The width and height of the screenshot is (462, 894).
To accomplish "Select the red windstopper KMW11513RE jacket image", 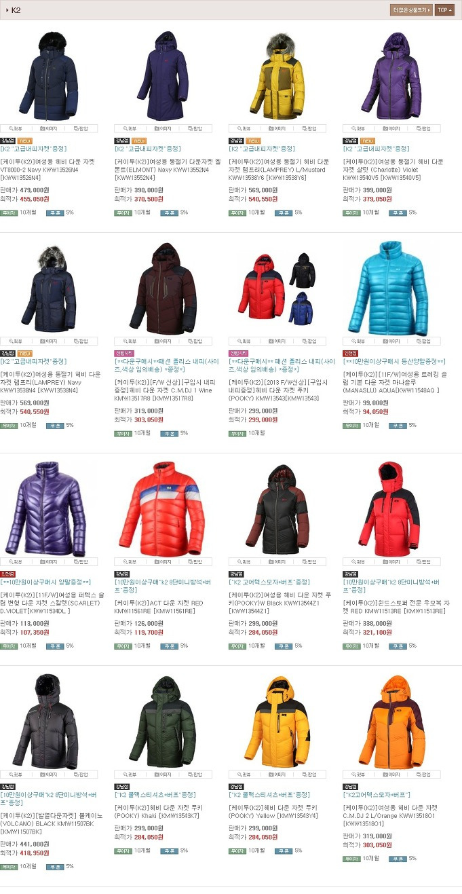I will [388, 508].
